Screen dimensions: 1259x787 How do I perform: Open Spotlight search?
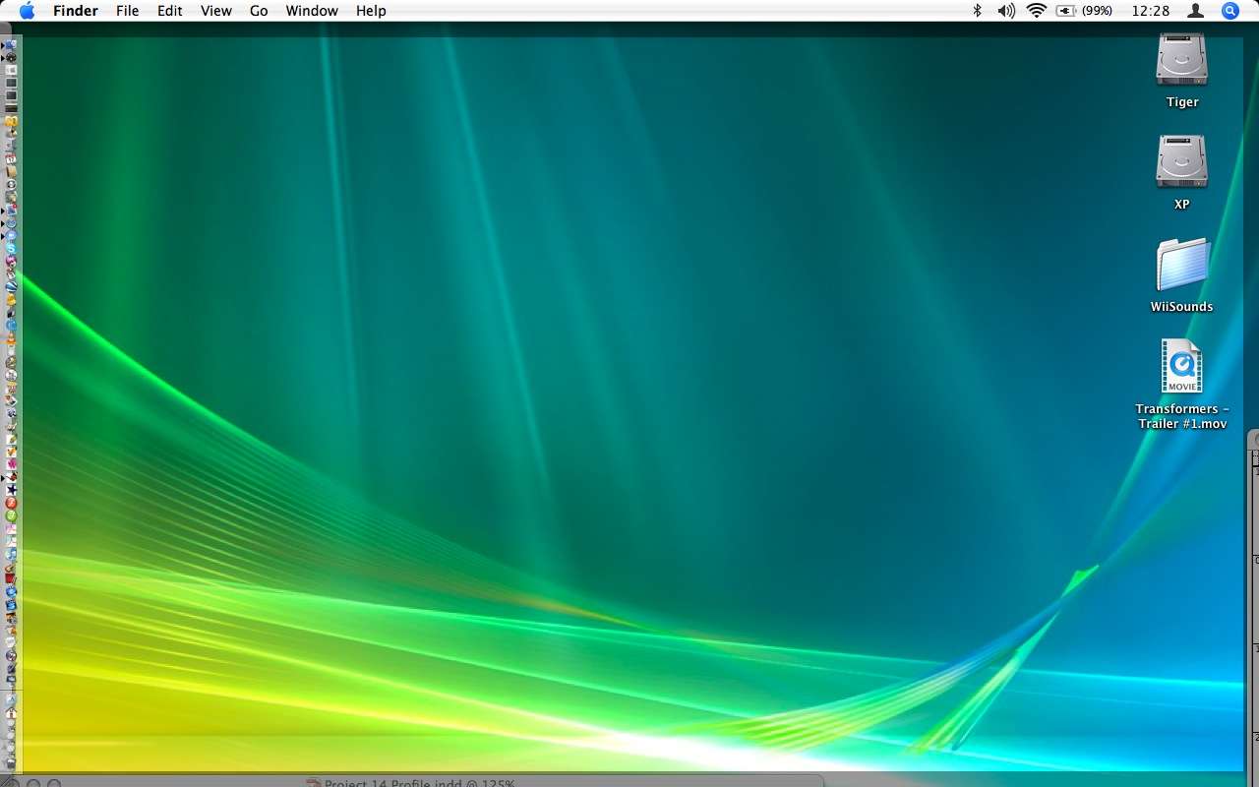1230,11
